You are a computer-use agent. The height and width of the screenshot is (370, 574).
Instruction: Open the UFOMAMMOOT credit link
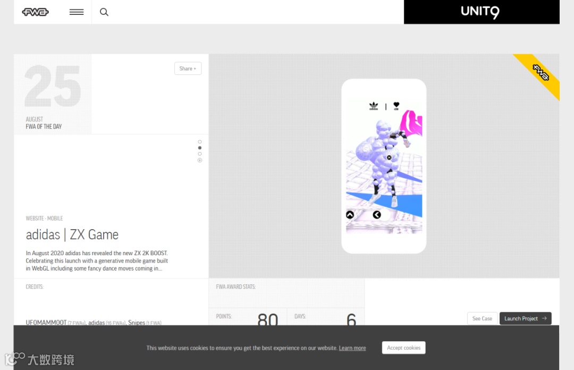46,322
